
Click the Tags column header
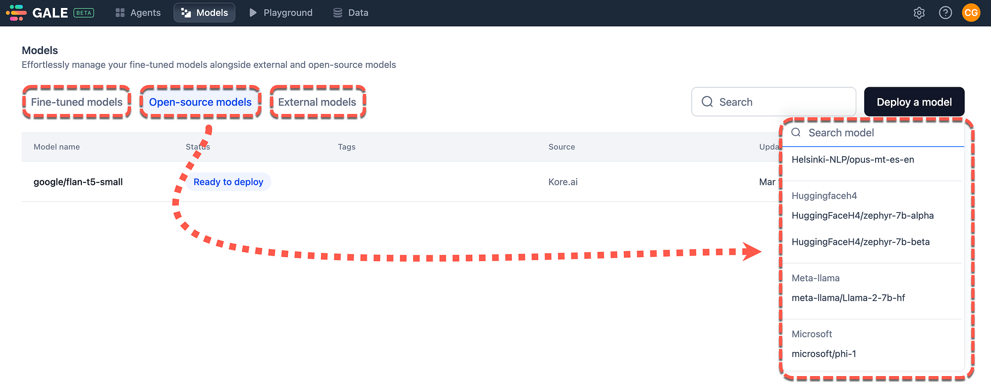(x=347, y=147)
